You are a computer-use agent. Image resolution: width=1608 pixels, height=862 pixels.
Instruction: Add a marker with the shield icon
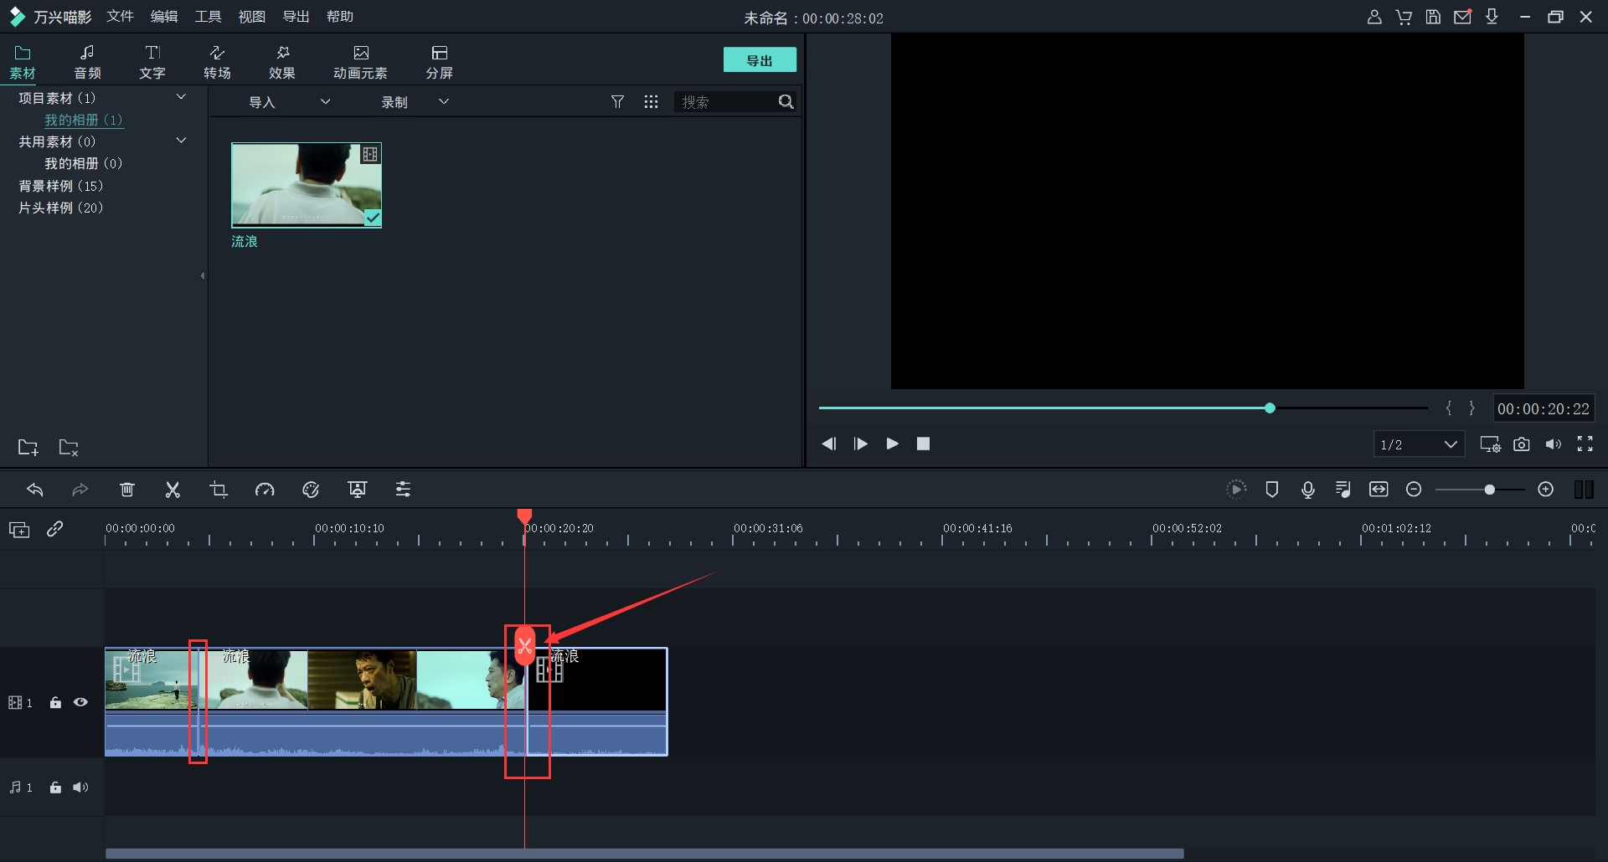click(x=1271, y=490)
